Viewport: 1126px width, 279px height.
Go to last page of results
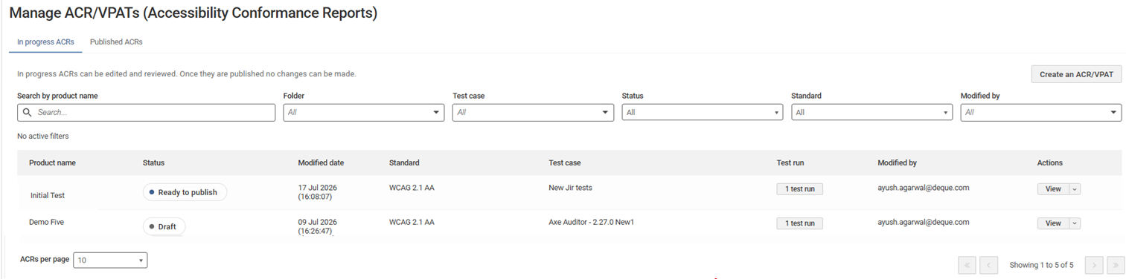pyautogui.click(x=1116, y=265)
